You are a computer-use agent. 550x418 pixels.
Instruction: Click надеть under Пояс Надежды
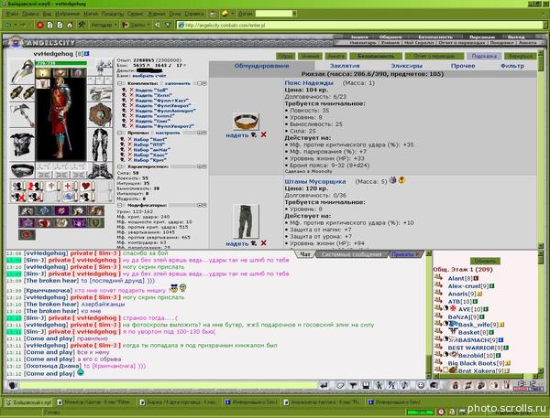[x=237, y=134]
